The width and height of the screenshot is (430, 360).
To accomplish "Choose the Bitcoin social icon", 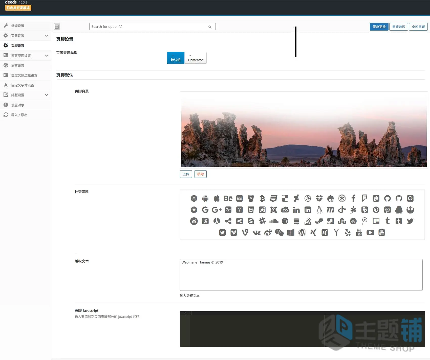I will tap(262, 199).
